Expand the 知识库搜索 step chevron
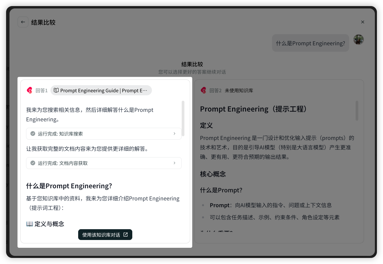The width and height of the screenshot is (383, 264). (174, 134)
